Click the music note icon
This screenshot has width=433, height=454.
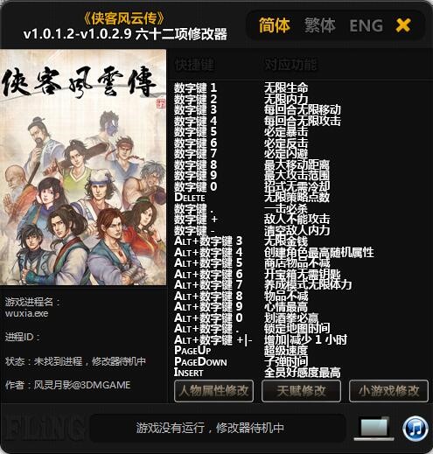[x=416, y=429]
